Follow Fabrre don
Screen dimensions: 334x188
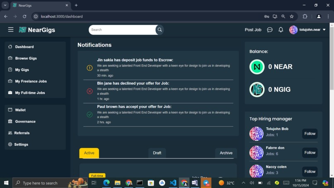coord(310,153)
